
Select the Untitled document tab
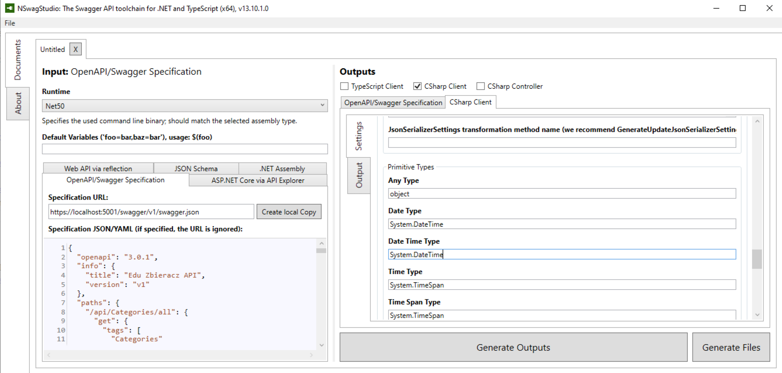[x=53, y=49]
